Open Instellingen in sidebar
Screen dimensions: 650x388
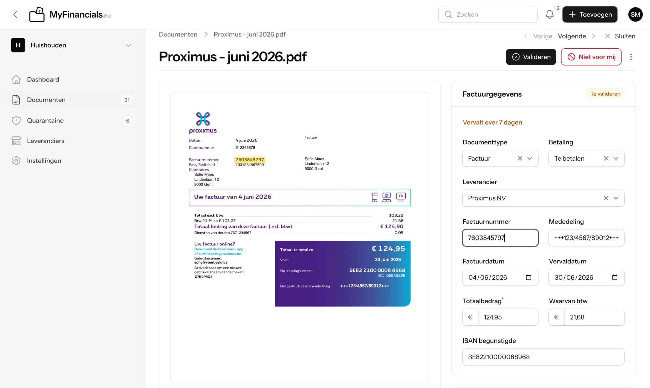pyautogui.click(x=72, y=161)
